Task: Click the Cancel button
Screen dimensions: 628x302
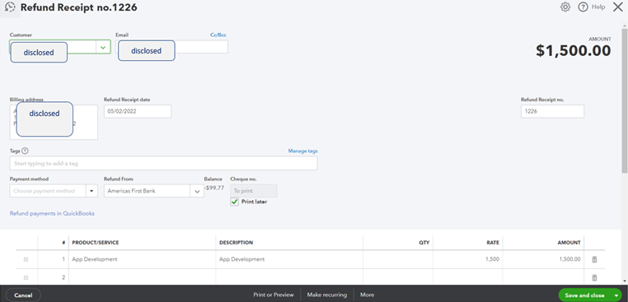Action: pos(23,295)
